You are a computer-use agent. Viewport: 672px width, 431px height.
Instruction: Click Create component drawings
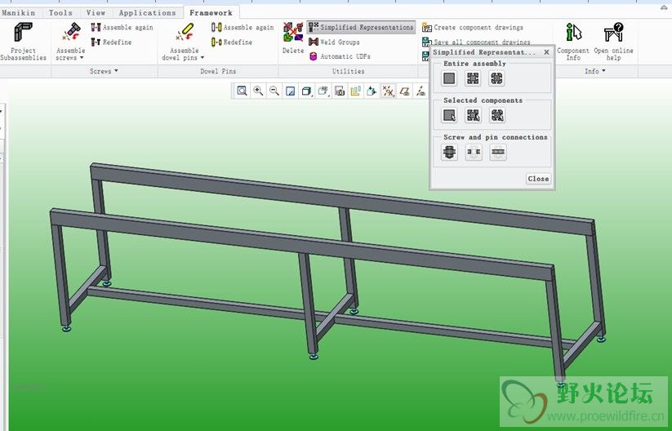[472, 28]
